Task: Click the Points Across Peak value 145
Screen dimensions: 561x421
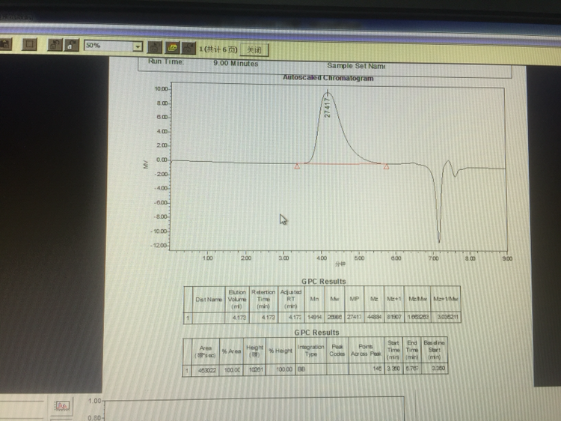Action: pos(377,369)
